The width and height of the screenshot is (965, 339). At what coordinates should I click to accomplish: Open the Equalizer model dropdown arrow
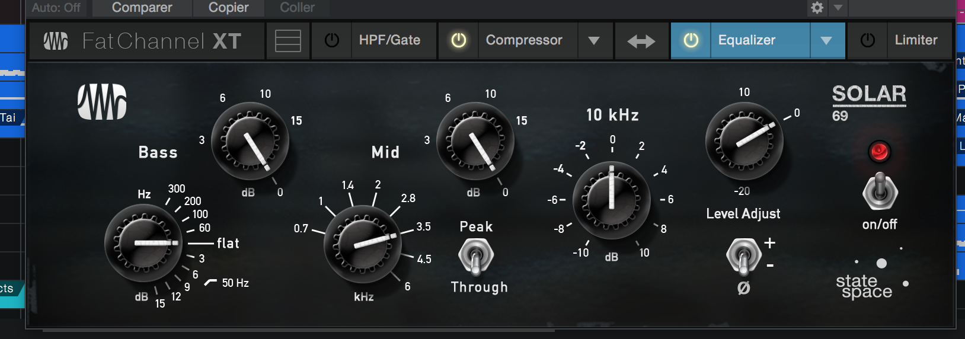tap(826, 40)
